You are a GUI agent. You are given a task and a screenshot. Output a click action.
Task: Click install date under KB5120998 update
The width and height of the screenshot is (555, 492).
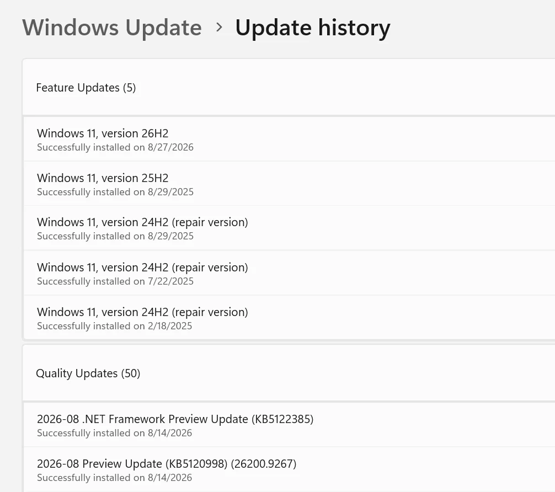point(170,478)
